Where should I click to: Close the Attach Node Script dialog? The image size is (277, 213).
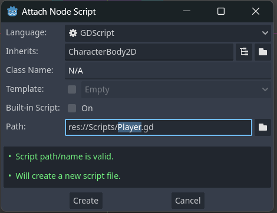256,11
